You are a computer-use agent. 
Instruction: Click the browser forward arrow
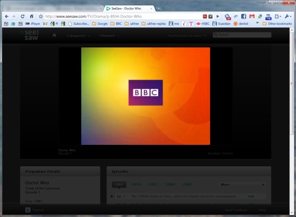[x=14, y=17]
